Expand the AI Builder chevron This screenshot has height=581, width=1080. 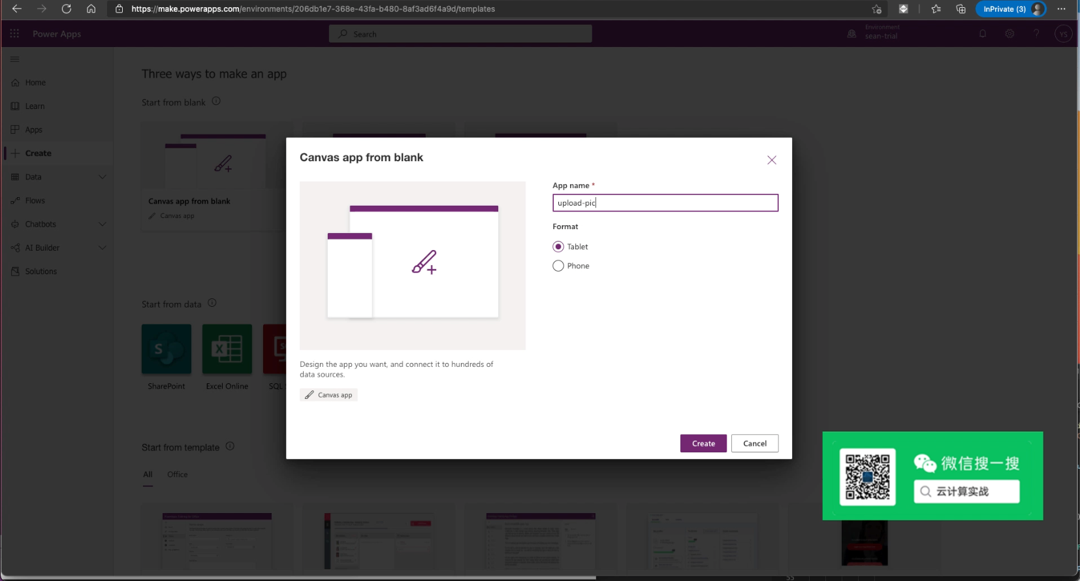(x=103, y=247)
